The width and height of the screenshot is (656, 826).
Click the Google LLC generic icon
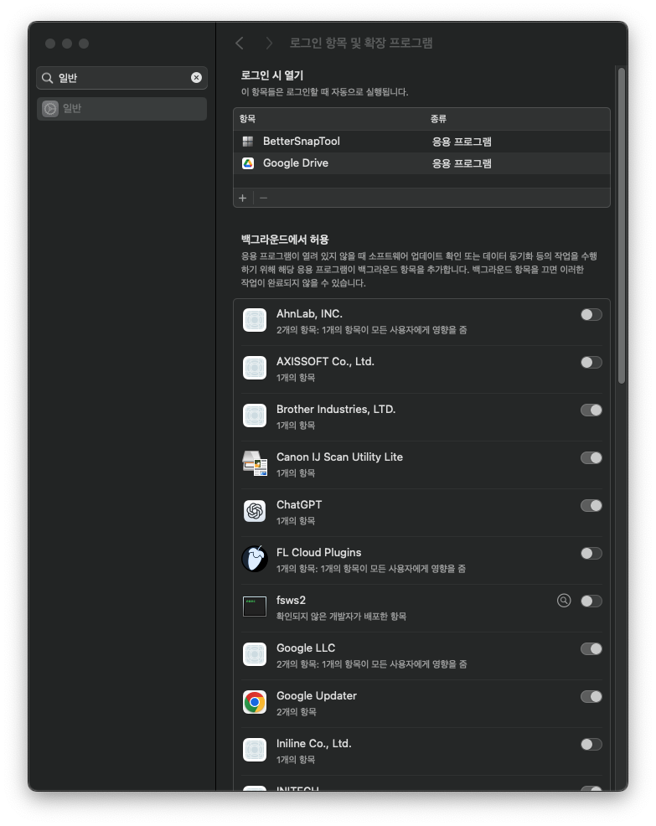tap(255, 654)
